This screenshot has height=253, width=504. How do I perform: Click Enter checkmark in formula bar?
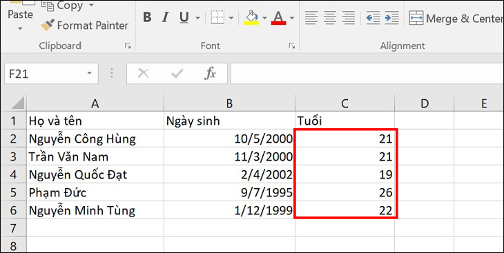[x=177, y=74]
